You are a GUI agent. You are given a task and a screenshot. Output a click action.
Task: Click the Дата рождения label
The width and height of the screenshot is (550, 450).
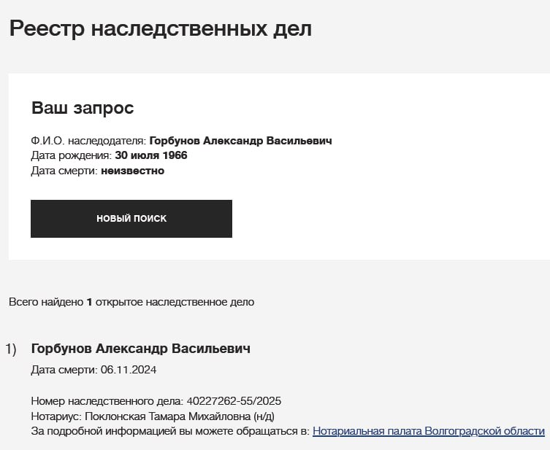tap(71, 155)
